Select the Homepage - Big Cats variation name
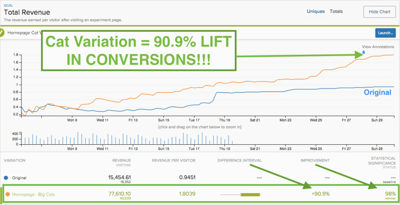Image resolution: width=400 pixels, height=205 pixels. [31, 194]
